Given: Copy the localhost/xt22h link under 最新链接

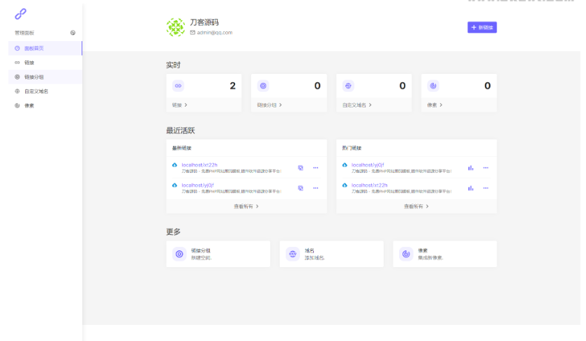Looking at the screenshot, I should pyautogui.click(x=301, y=167).
